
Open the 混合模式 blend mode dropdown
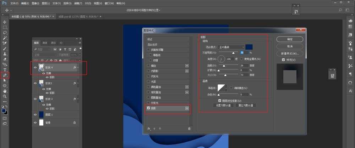click(231, 47)
